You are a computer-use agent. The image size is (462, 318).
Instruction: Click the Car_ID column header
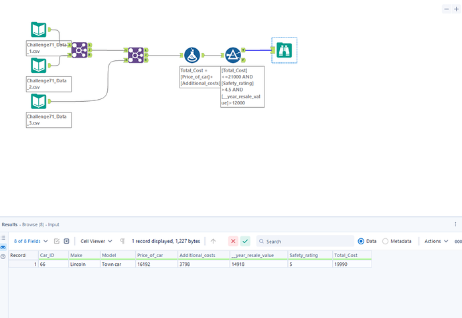pos(54,255)
